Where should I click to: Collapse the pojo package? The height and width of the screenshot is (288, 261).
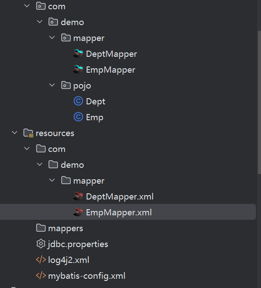(52, 85)
